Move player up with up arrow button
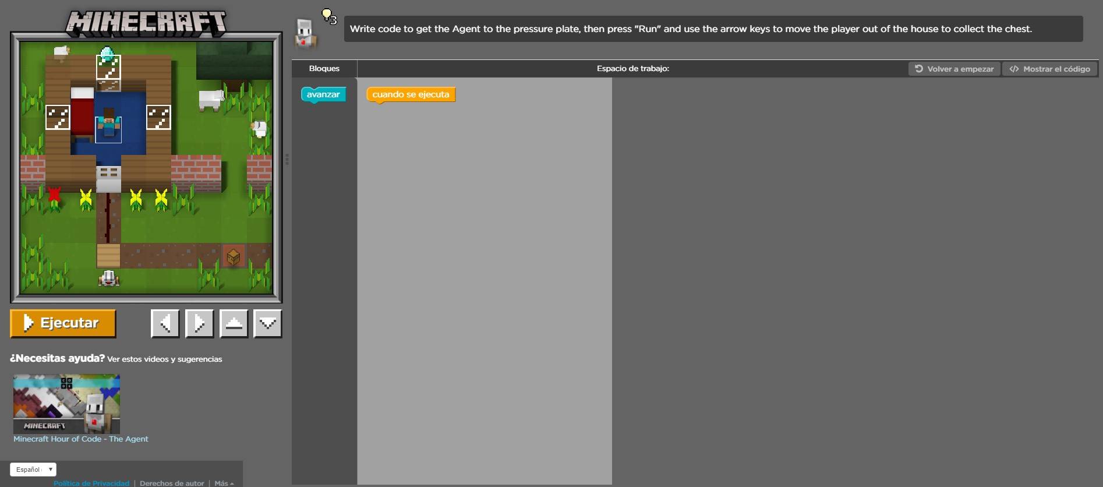Image resolution: width=1103 pixels, height=487 pixels. coord(234,323)
